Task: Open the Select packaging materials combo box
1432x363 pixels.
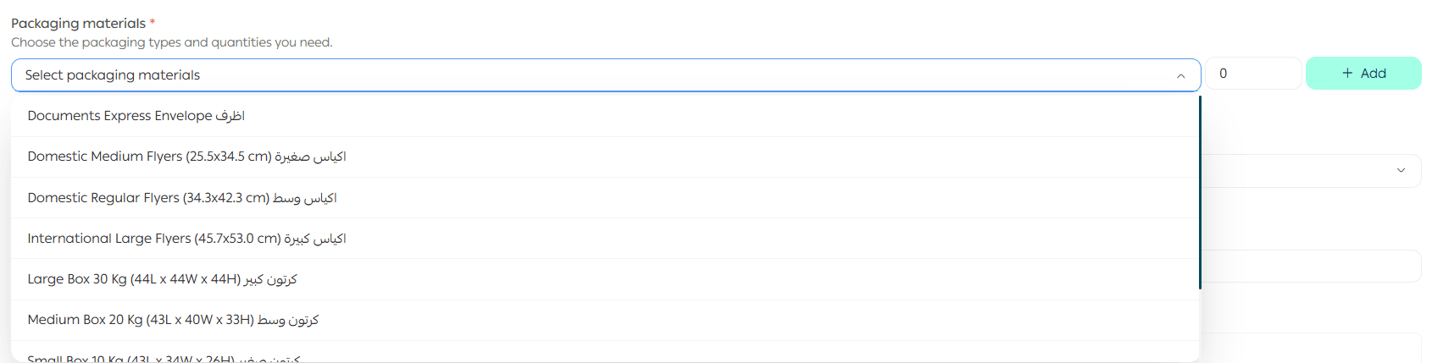Action: (x=593, y=75)
